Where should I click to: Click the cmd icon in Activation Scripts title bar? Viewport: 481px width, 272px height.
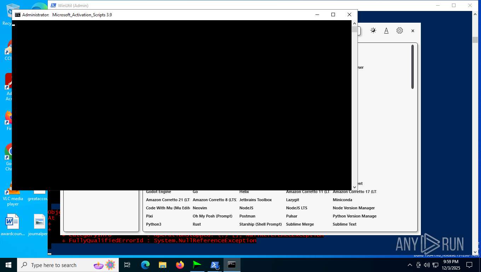pyautogui.click(x=17, y=15)
